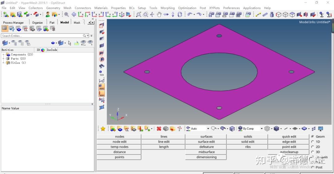Select the 1D page radio button
This screenshot has width=334, height=174.
(313, 142)
